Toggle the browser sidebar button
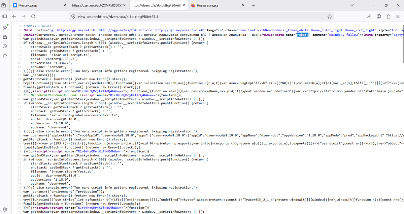 pos(4,16)
